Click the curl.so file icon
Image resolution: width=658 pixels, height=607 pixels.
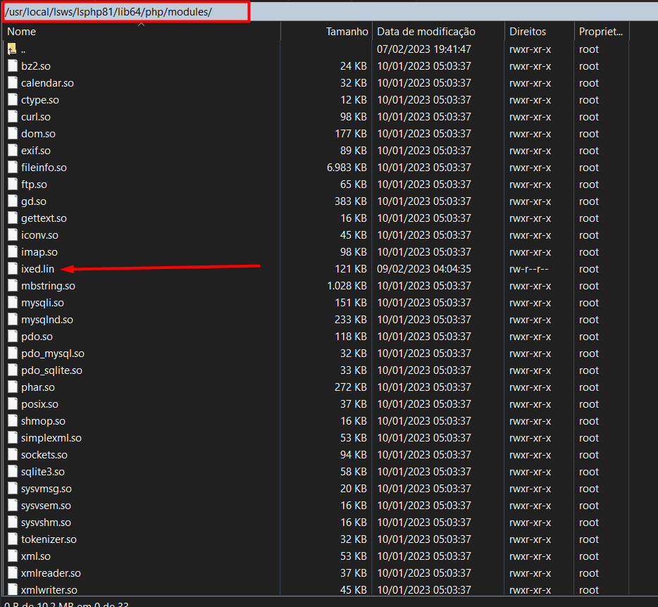(x=12, y=117)
